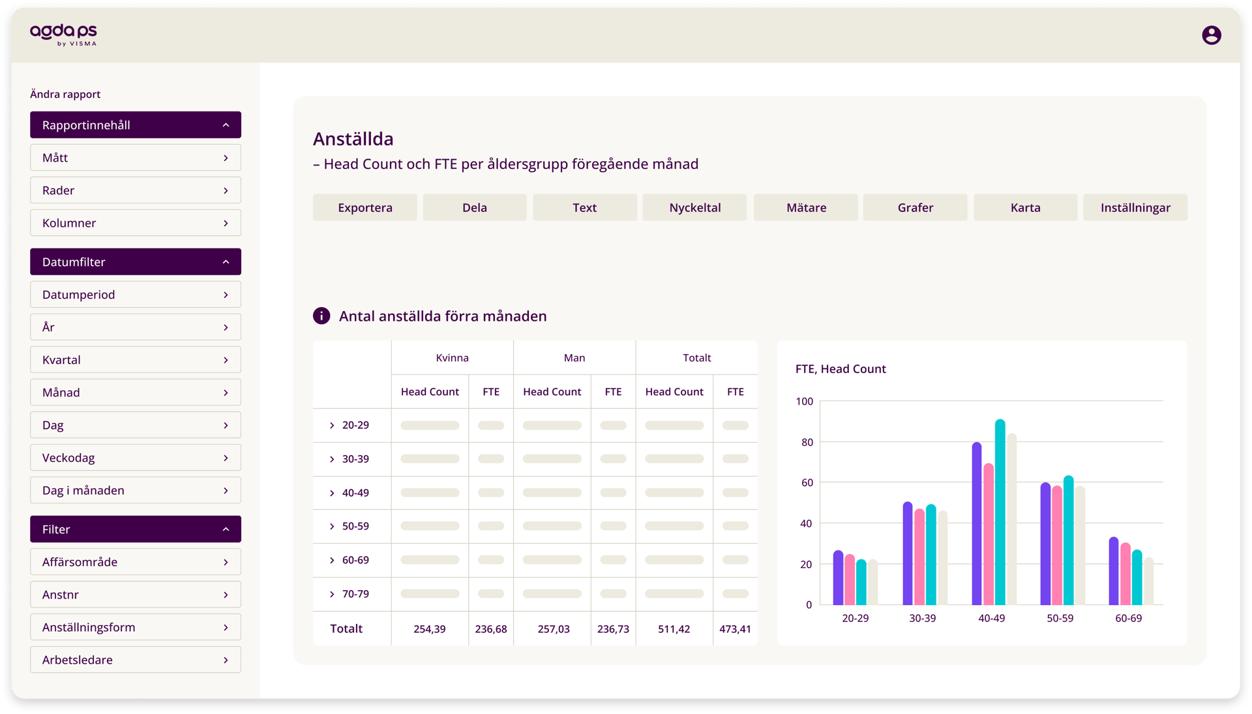Image resolution: width=1252 pixels, height=714 pixels.
Task: Switch to the Grafer view
Action: (915, 207)
